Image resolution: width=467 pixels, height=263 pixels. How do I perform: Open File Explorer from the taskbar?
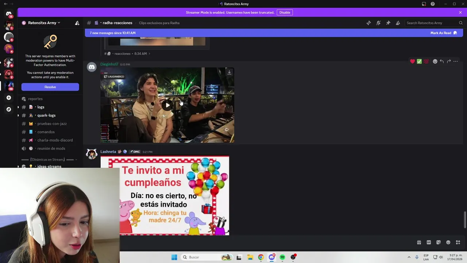pyautogui.click(x=250, y=257)
